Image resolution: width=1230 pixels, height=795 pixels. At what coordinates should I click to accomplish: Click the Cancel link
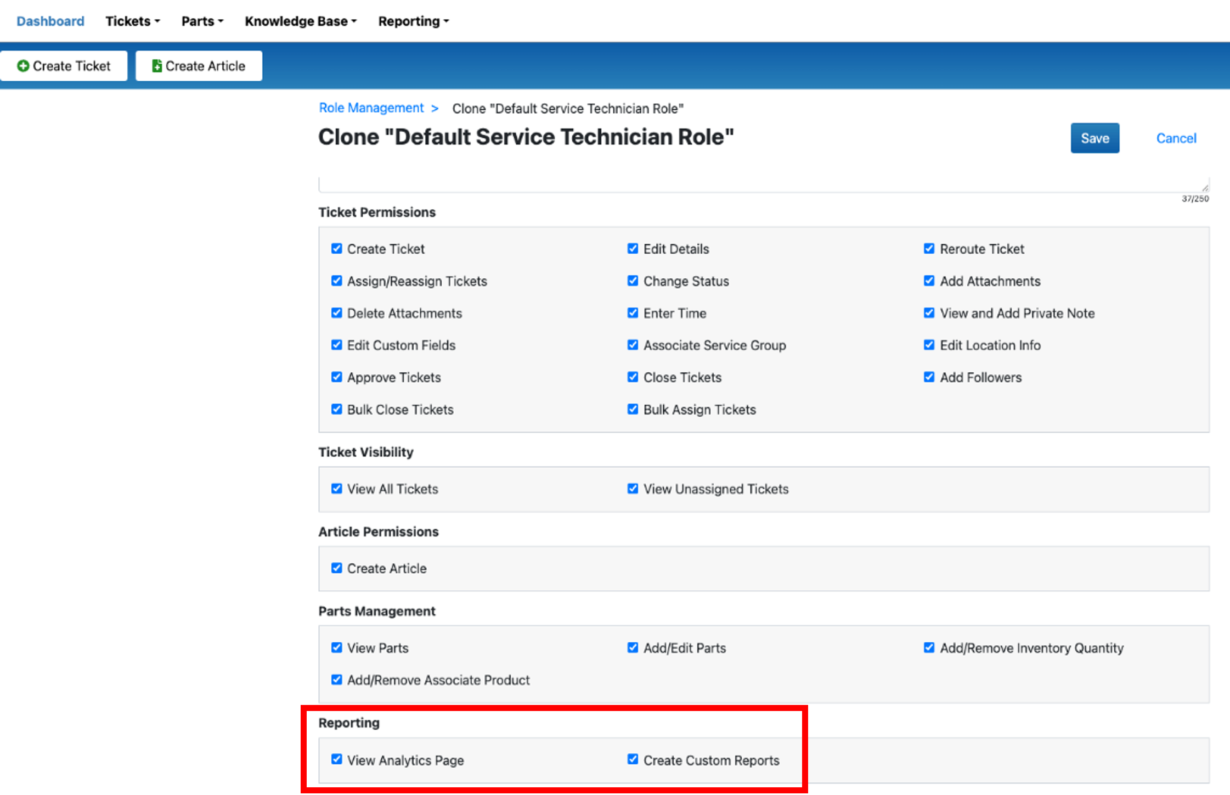1176,138
